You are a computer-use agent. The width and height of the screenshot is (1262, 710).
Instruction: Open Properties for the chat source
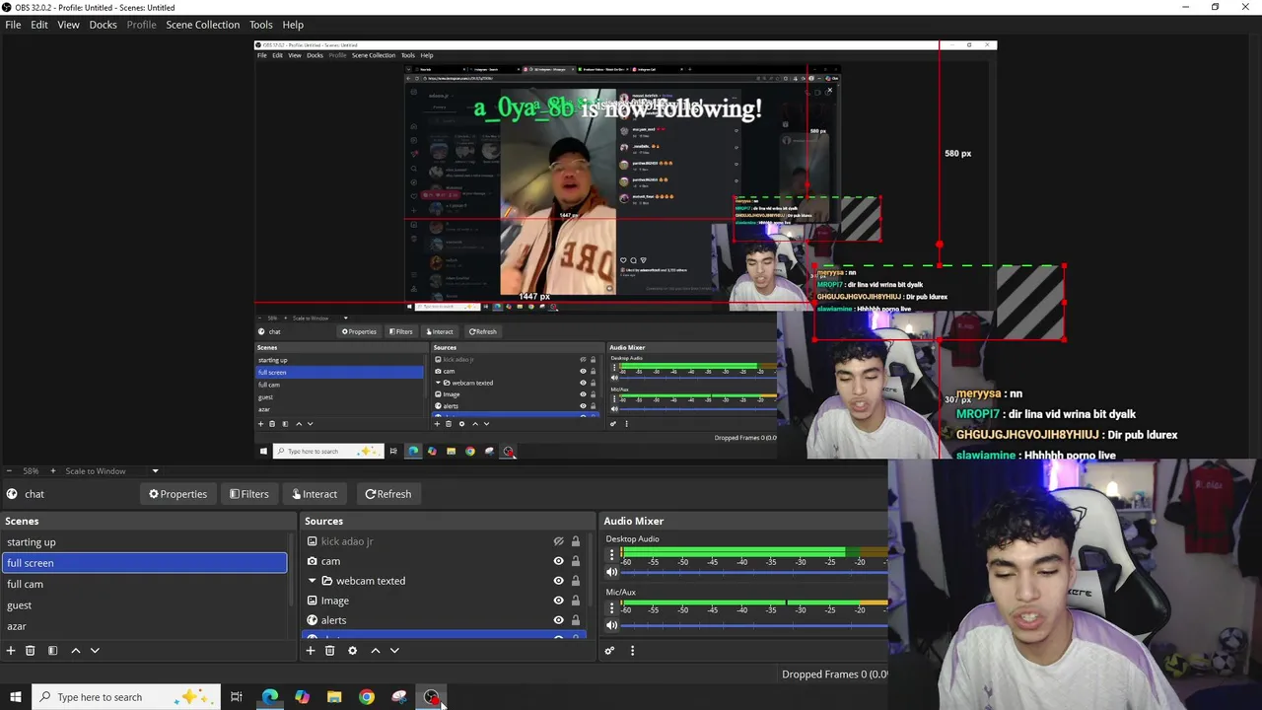(x=177, y=494)
